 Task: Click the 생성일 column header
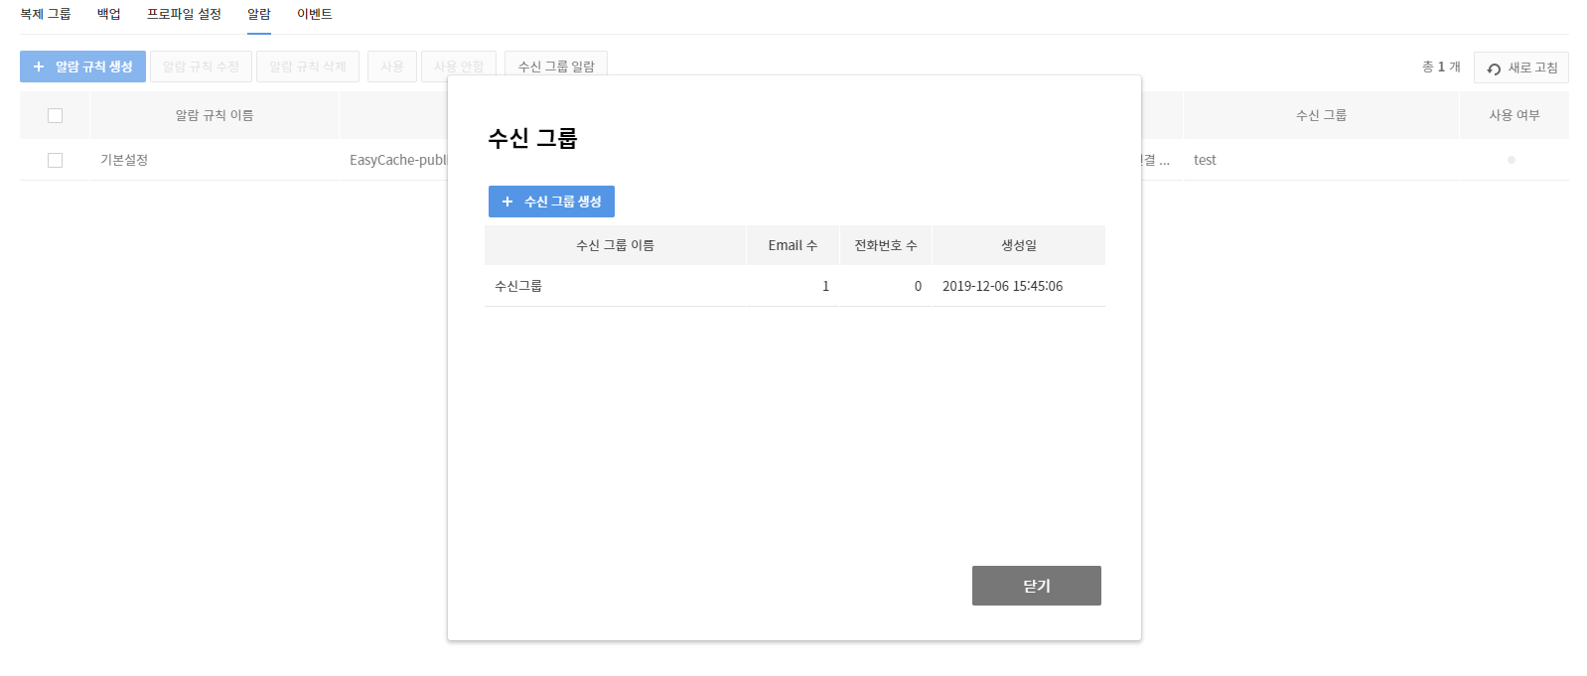point(1019,245)
